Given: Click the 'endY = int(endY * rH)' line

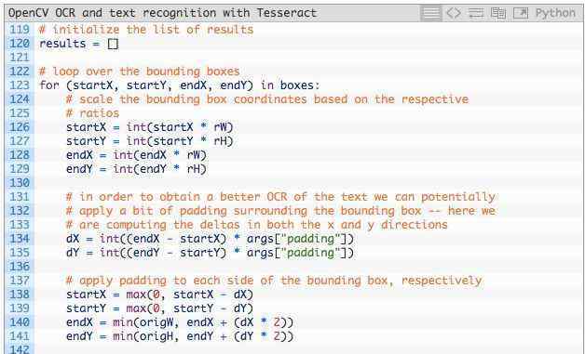Looking at the screenshot, I should (136, 169).
